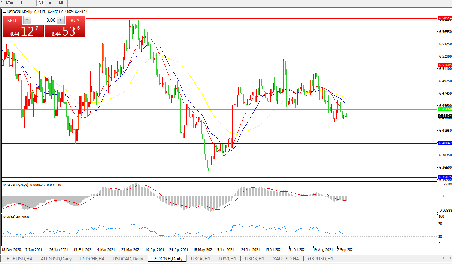Choose the MN monthly timeframe

62,3
